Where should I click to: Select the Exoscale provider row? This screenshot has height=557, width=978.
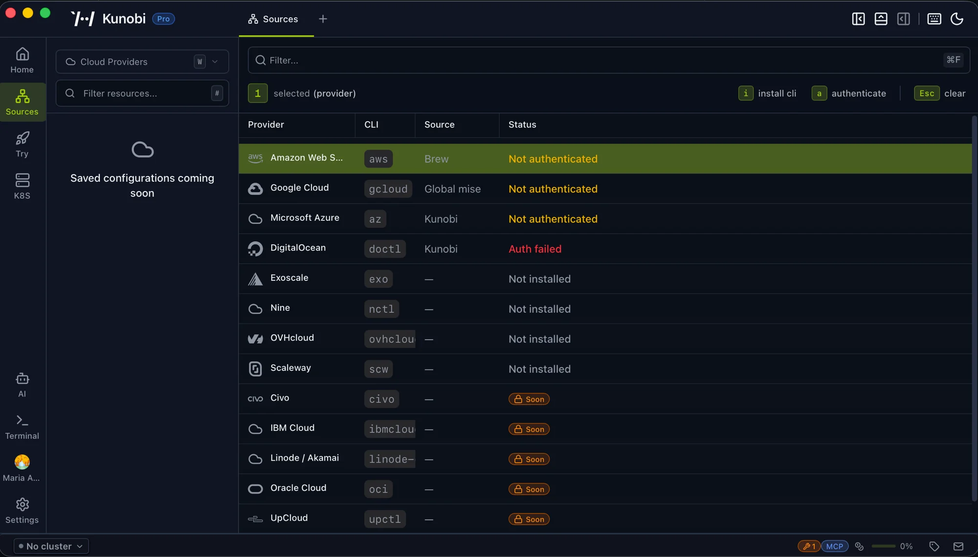pos(605,279)
